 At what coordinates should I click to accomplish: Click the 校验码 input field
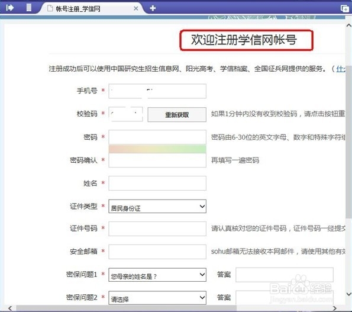coord(125,114)
